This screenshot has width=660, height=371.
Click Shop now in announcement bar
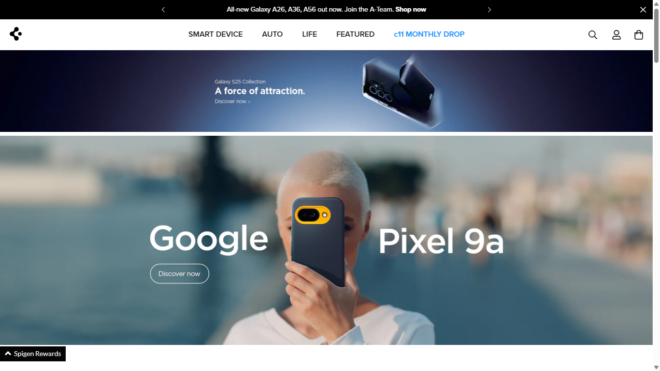point(411,10)
